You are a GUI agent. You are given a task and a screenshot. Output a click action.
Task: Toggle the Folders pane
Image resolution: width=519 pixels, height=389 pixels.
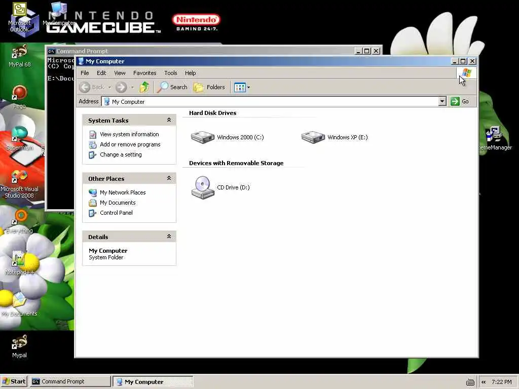point(209,87)
